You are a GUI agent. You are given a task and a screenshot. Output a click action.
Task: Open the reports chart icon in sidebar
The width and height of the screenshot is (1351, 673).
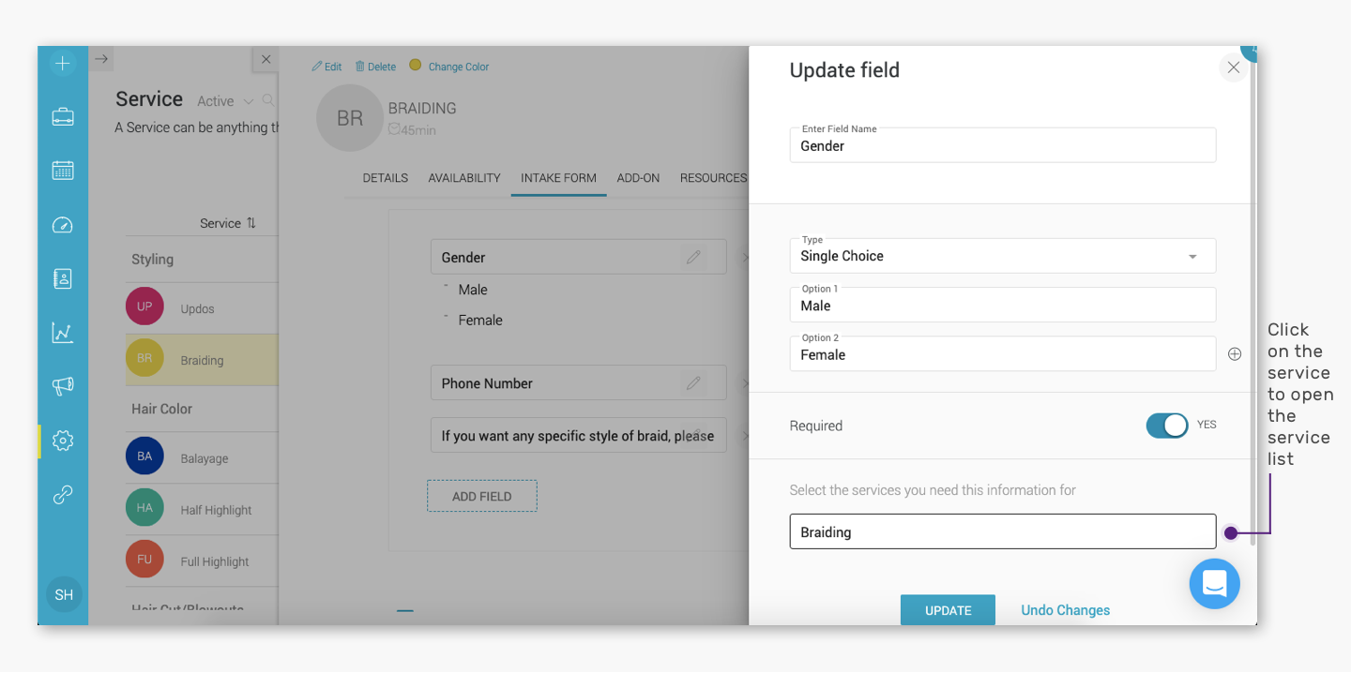click(63, 333)
